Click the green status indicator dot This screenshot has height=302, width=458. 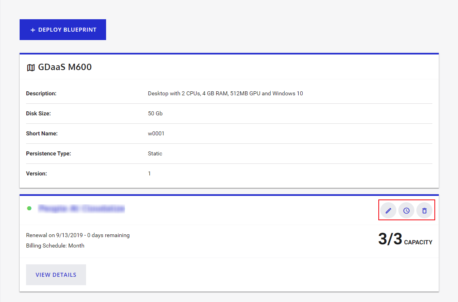coord(29,208)
